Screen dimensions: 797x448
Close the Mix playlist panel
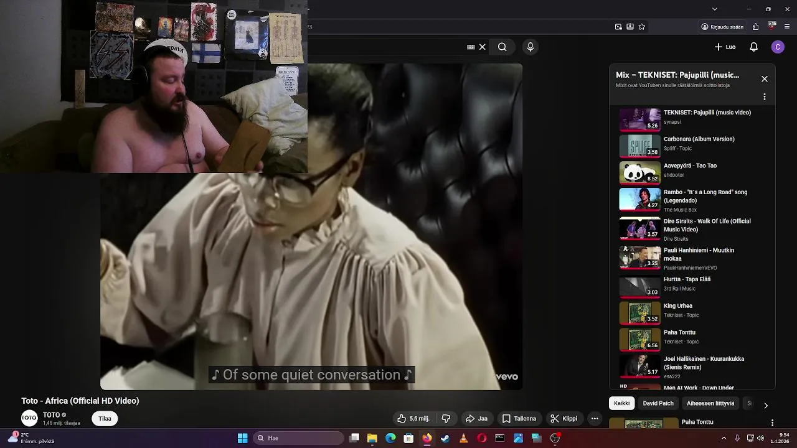point(765,79)
